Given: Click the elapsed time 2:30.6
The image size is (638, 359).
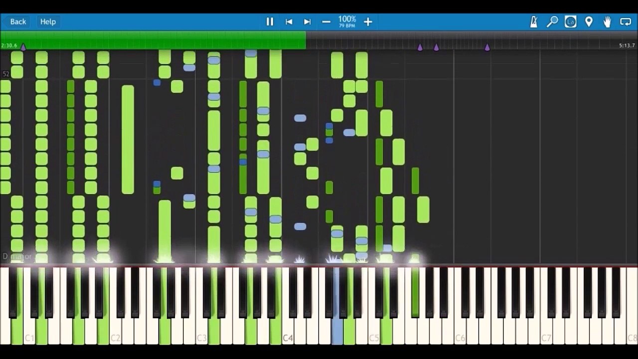Looking at the screenshot, I should [9, 45].
